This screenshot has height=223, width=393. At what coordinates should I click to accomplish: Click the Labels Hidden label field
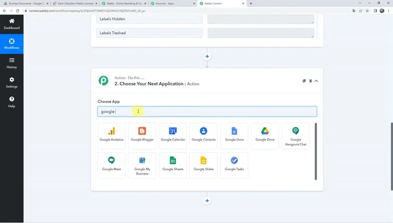point(150,19)
